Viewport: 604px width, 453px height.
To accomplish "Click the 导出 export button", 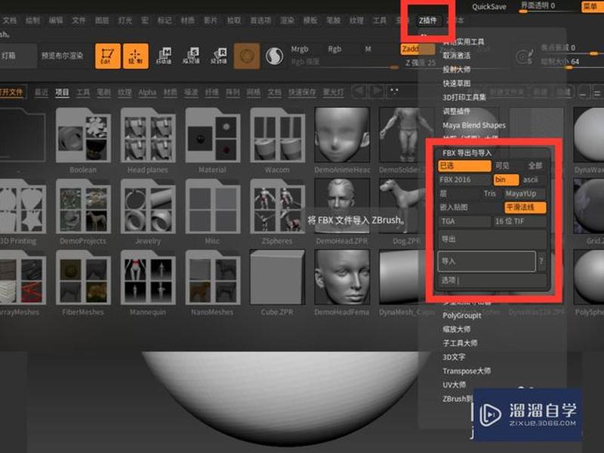I will tap(492, 239).
